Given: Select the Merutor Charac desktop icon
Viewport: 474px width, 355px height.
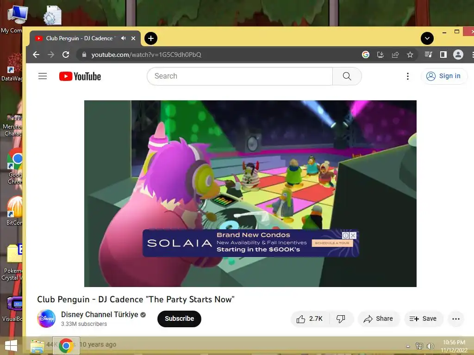Looking at the screenshot, I should (x=12, y=125).
